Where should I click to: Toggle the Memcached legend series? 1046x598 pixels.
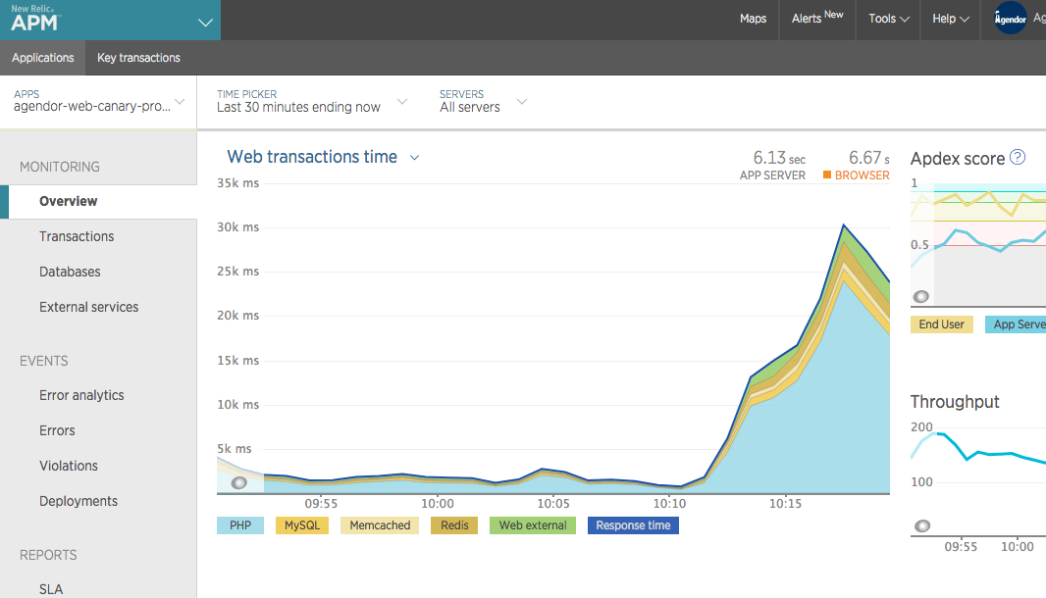coord(380,525)
